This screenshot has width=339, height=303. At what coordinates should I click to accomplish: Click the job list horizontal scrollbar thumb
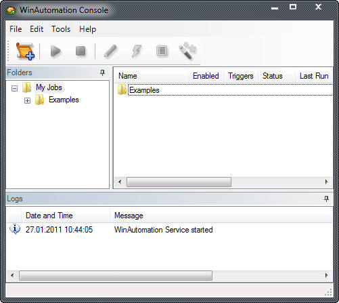tap(179, 182)
